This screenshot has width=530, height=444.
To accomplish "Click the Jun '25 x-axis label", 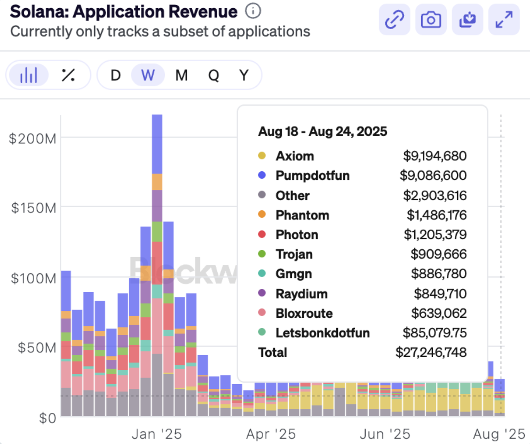I will tap(385, 434).
